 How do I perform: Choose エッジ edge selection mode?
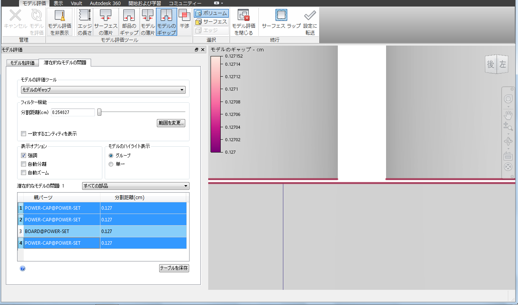(211, 30)
